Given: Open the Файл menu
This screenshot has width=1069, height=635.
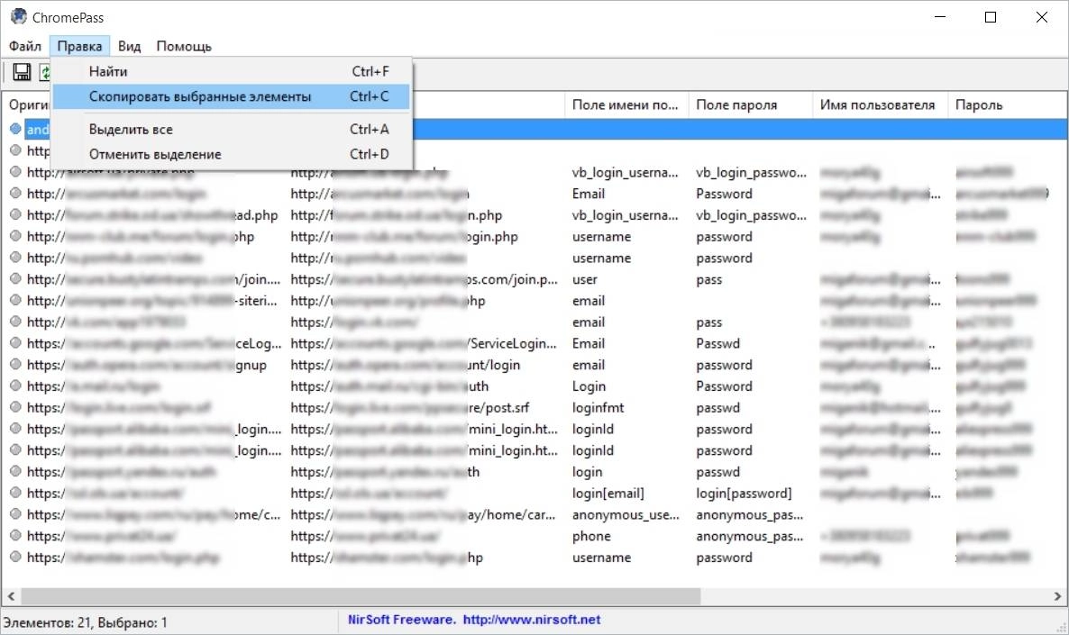Looking at the screenshot, I should coord(24,46).
